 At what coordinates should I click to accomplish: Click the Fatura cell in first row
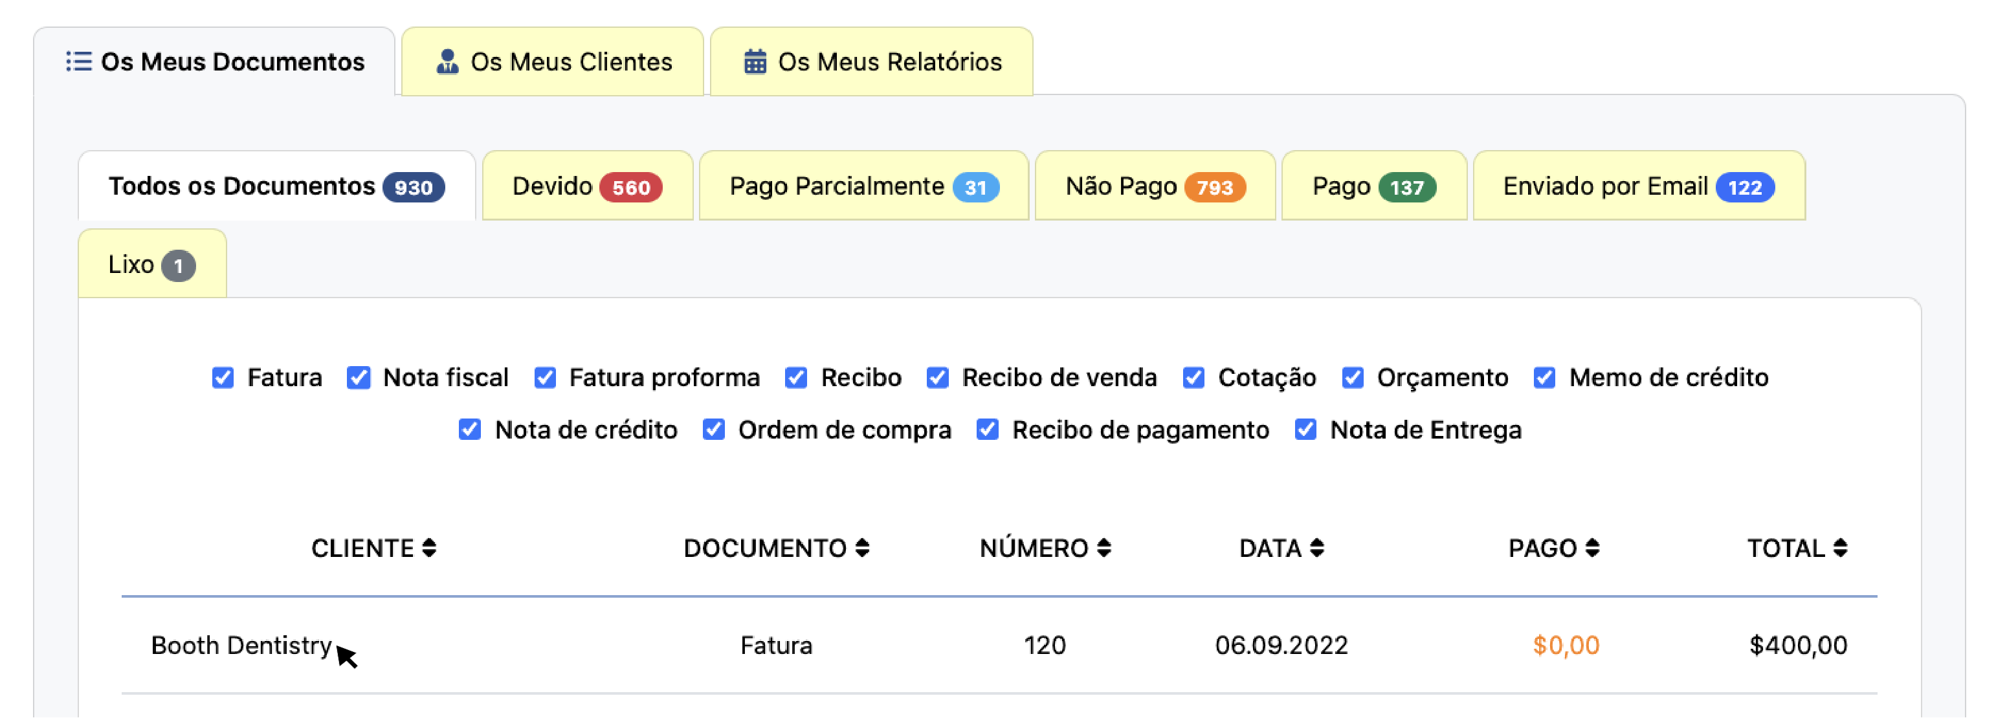[777, 646]
